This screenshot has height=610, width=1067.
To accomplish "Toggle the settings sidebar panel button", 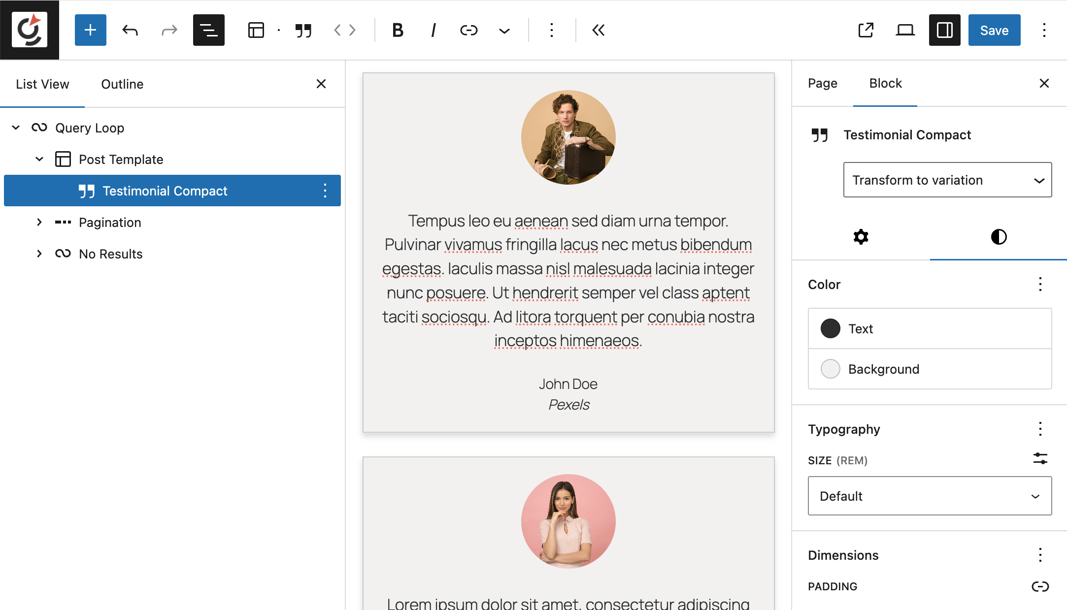I will 944,30.
